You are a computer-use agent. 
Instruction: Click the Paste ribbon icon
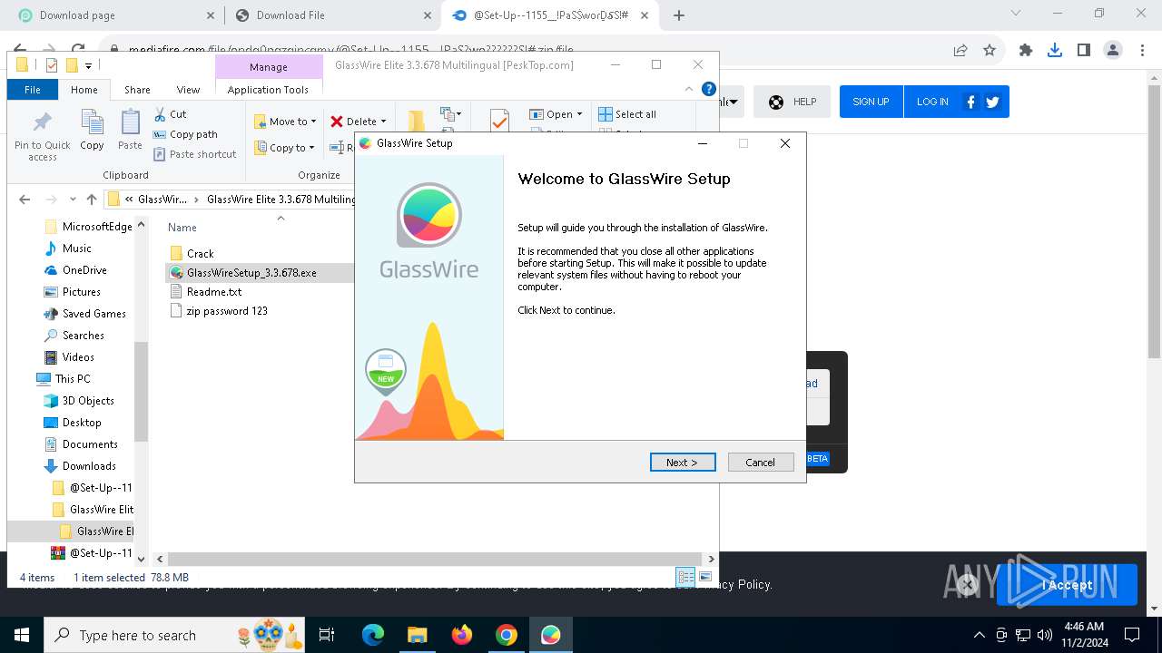pyautogui.click(x=130, y=130)
